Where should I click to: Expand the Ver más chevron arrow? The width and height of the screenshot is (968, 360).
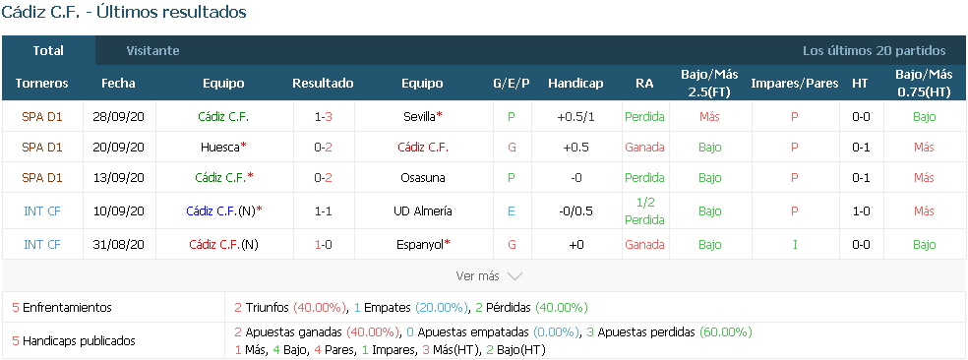click(514, 276)
